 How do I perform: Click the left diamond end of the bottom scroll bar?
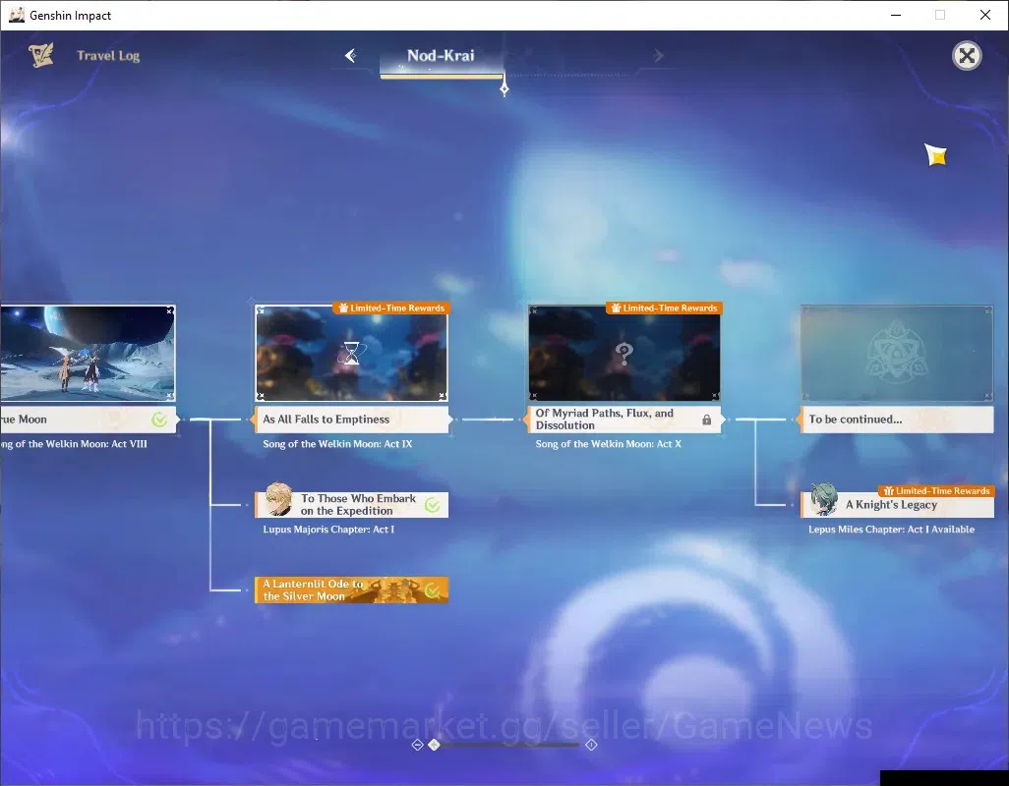pos(417,745)
